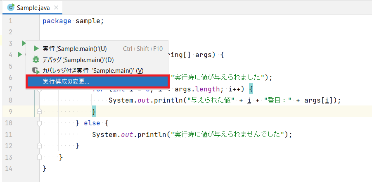Choose カバレッジ付き実行 'Sample.main()' entry
372x182 pixels.
(x=97, y=71)
